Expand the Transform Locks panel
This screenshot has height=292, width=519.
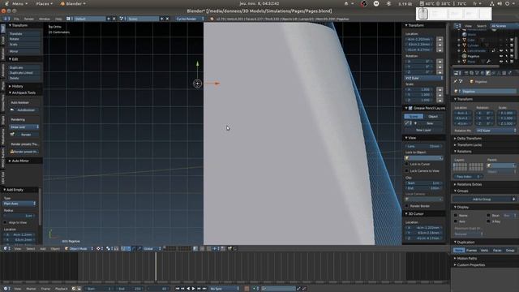pyautogui.click(x=469, y=145)
